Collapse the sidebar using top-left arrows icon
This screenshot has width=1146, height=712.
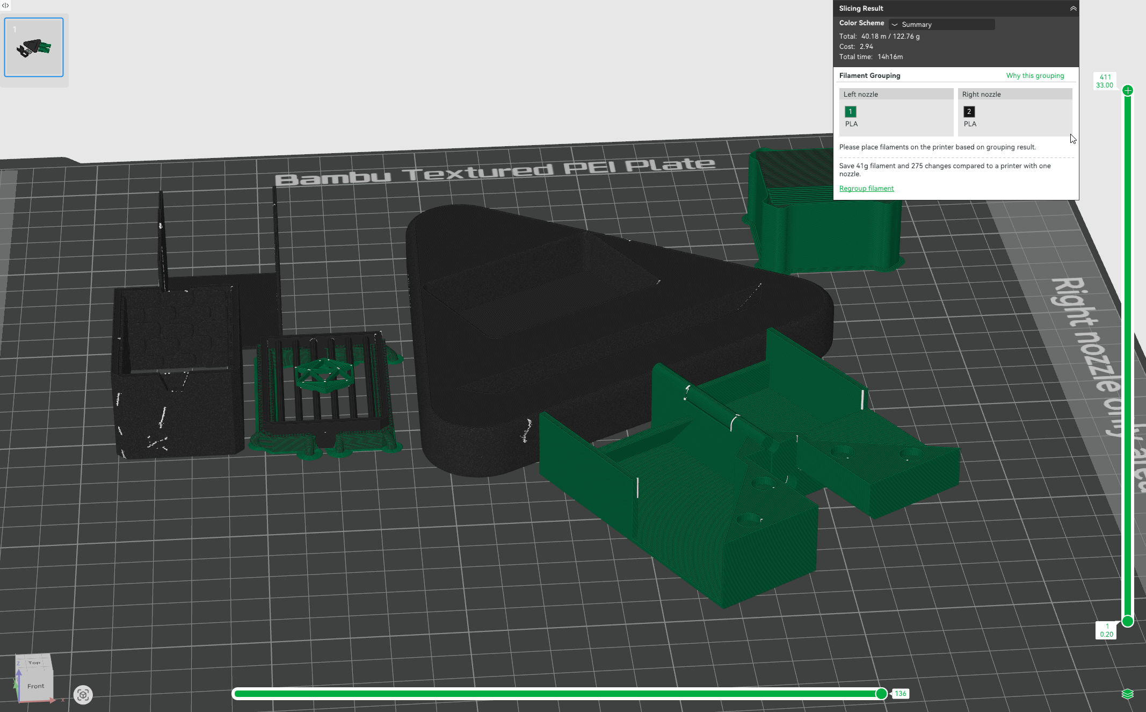point(5,5)
